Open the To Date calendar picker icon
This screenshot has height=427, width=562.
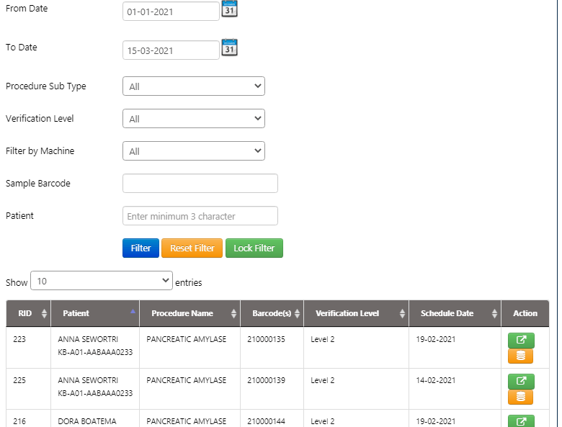coord(229,48)
